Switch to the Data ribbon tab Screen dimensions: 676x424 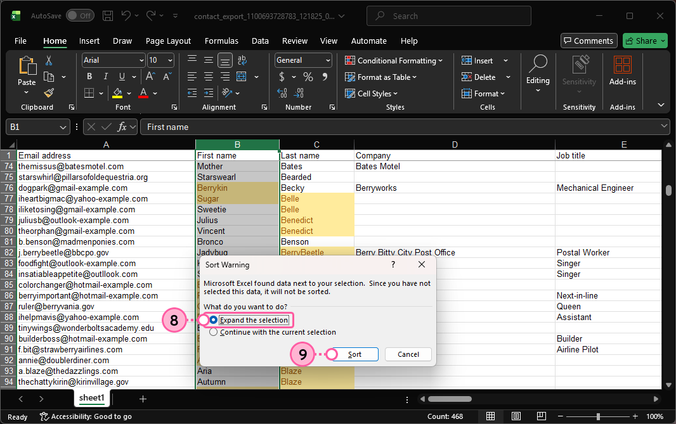[x=260, y=41]
